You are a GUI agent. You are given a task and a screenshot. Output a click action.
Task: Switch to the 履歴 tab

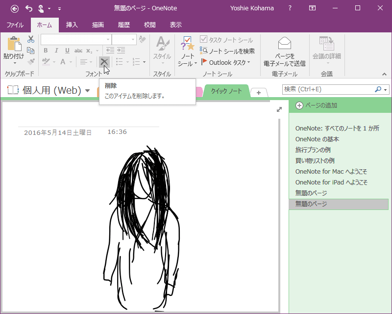pyautogui.click(x=124, y=25)
